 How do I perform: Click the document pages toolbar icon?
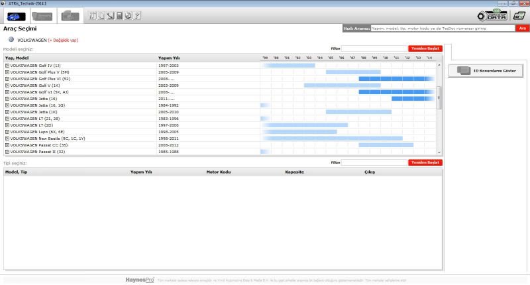click(x=101, y=15)
